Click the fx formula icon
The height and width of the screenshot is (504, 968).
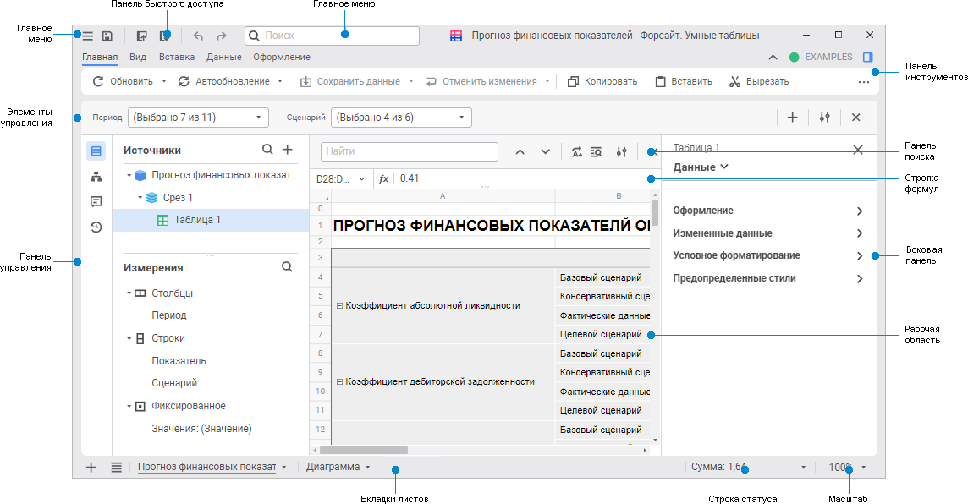click(x=383, y=179)
